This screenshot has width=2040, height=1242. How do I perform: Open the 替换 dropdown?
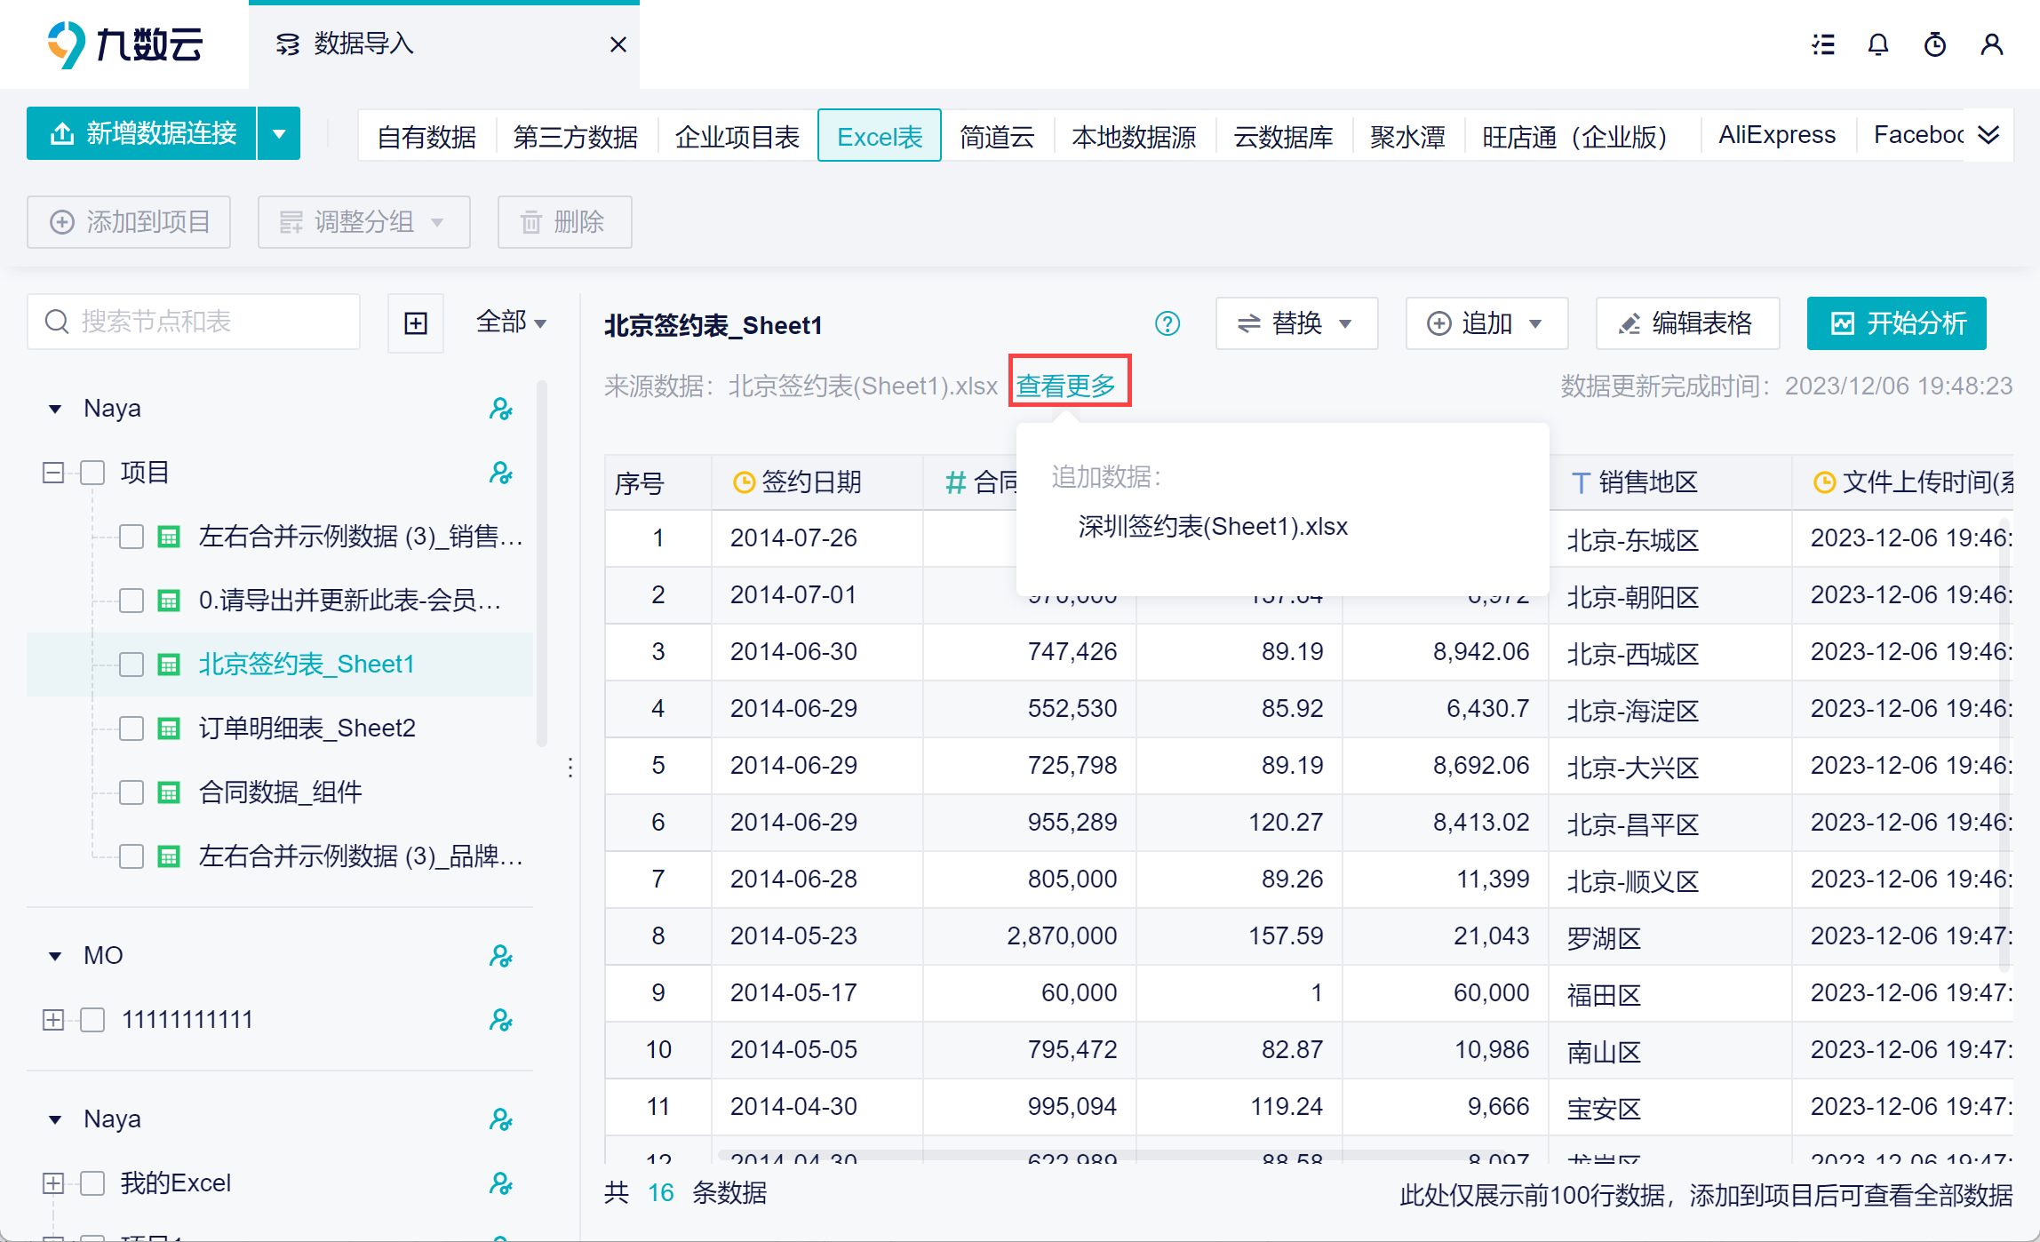click(1295, 323)
